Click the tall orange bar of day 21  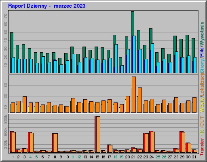click(134, 94)
